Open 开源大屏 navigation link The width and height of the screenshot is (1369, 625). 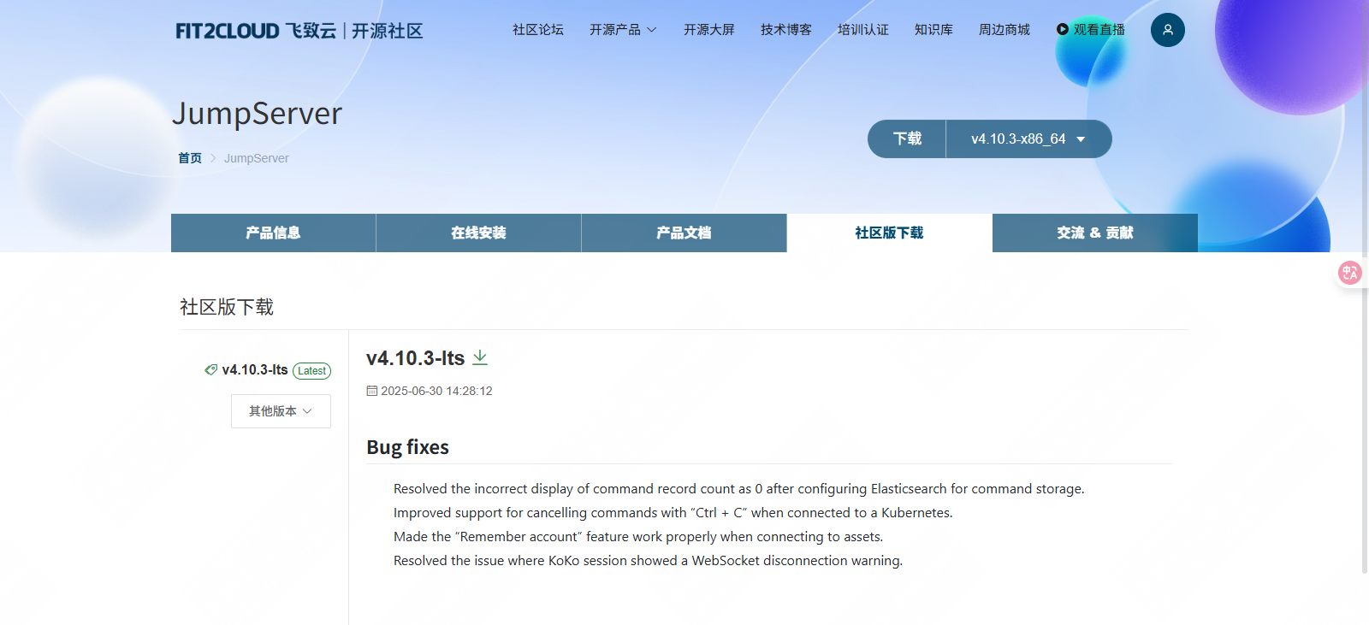[x=709, y=30]
